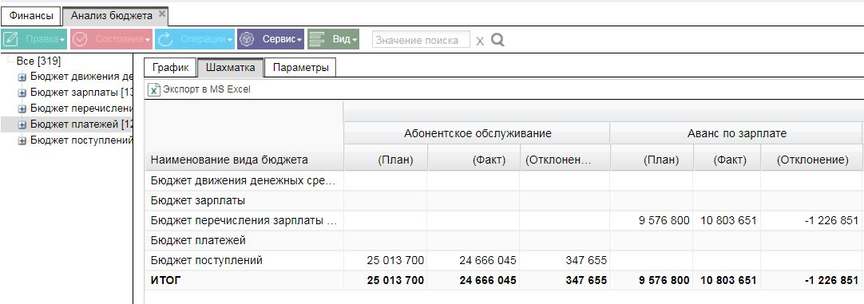This screenshot has height=304, width=864.
Task: Open the Операции dropdown arrow
Action: coord(230,40)
